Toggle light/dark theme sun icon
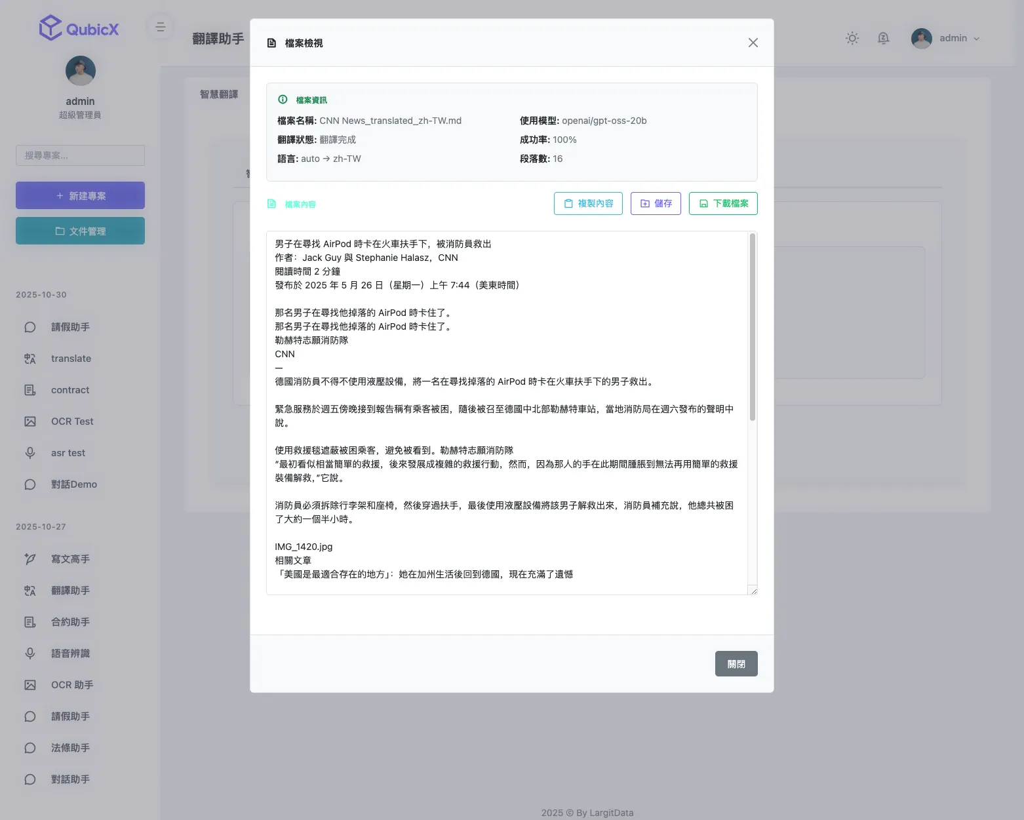Image resolution: width=1024 pixels, height=820 pixels. [x=852, y=38]
